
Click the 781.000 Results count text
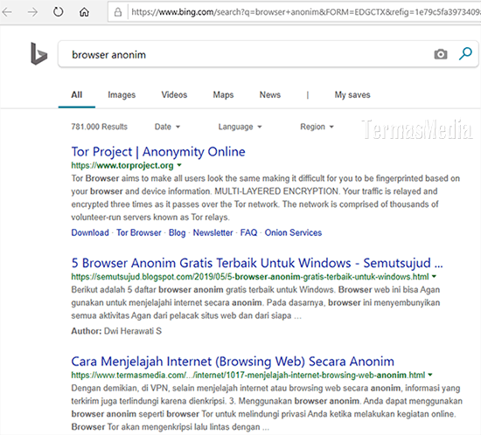coord(99,127)
